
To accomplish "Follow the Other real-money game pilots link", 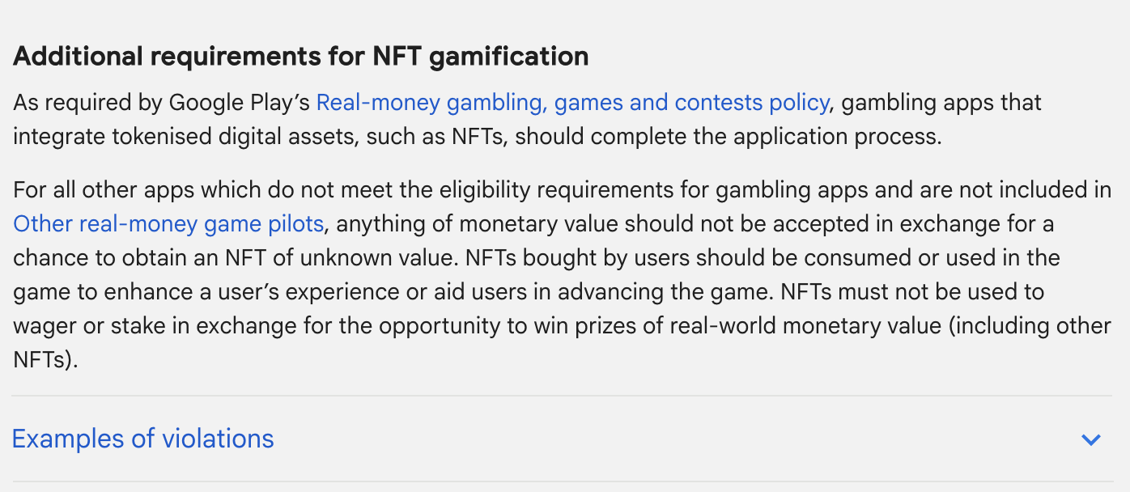I will tap(168, 223).
